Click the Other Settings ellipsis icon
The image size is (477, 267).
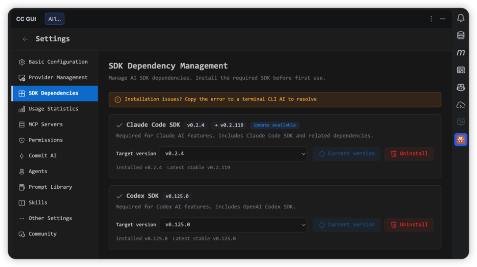[22, 218]
